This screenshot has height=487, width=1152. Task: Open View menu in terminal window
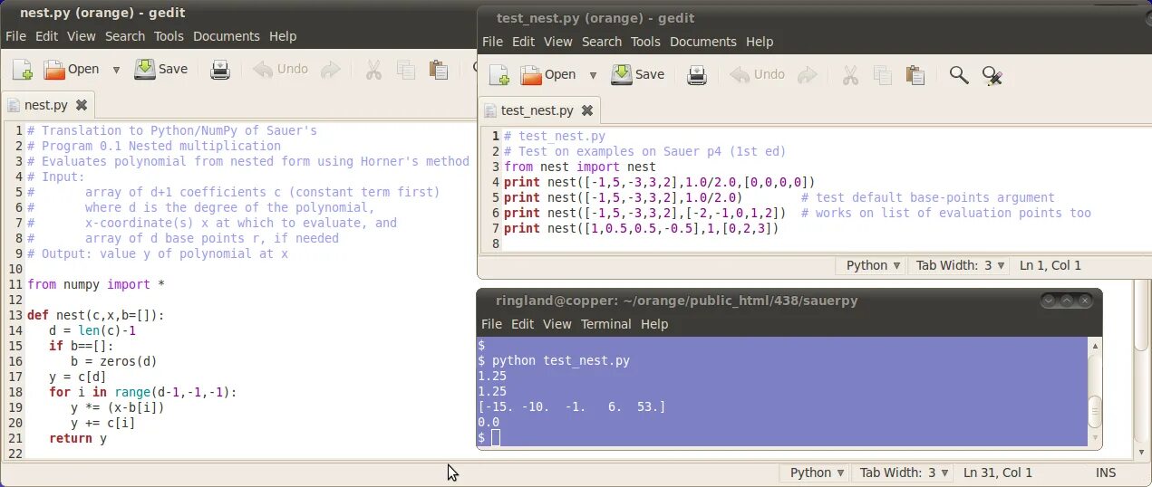557,324
